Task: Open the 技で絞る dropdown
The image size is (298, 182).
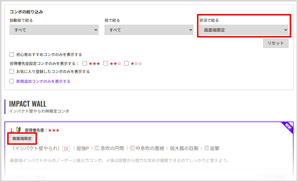Action: pos(149,30)
